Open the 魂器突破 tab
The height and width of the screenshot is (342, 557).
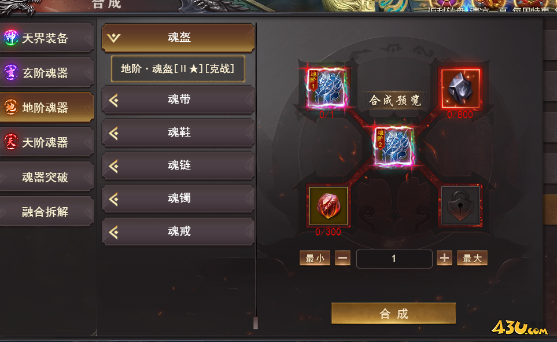45,176
